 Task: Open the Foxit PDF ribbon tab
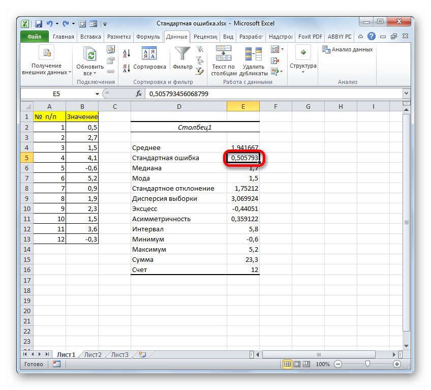click(x=310, y=37)
